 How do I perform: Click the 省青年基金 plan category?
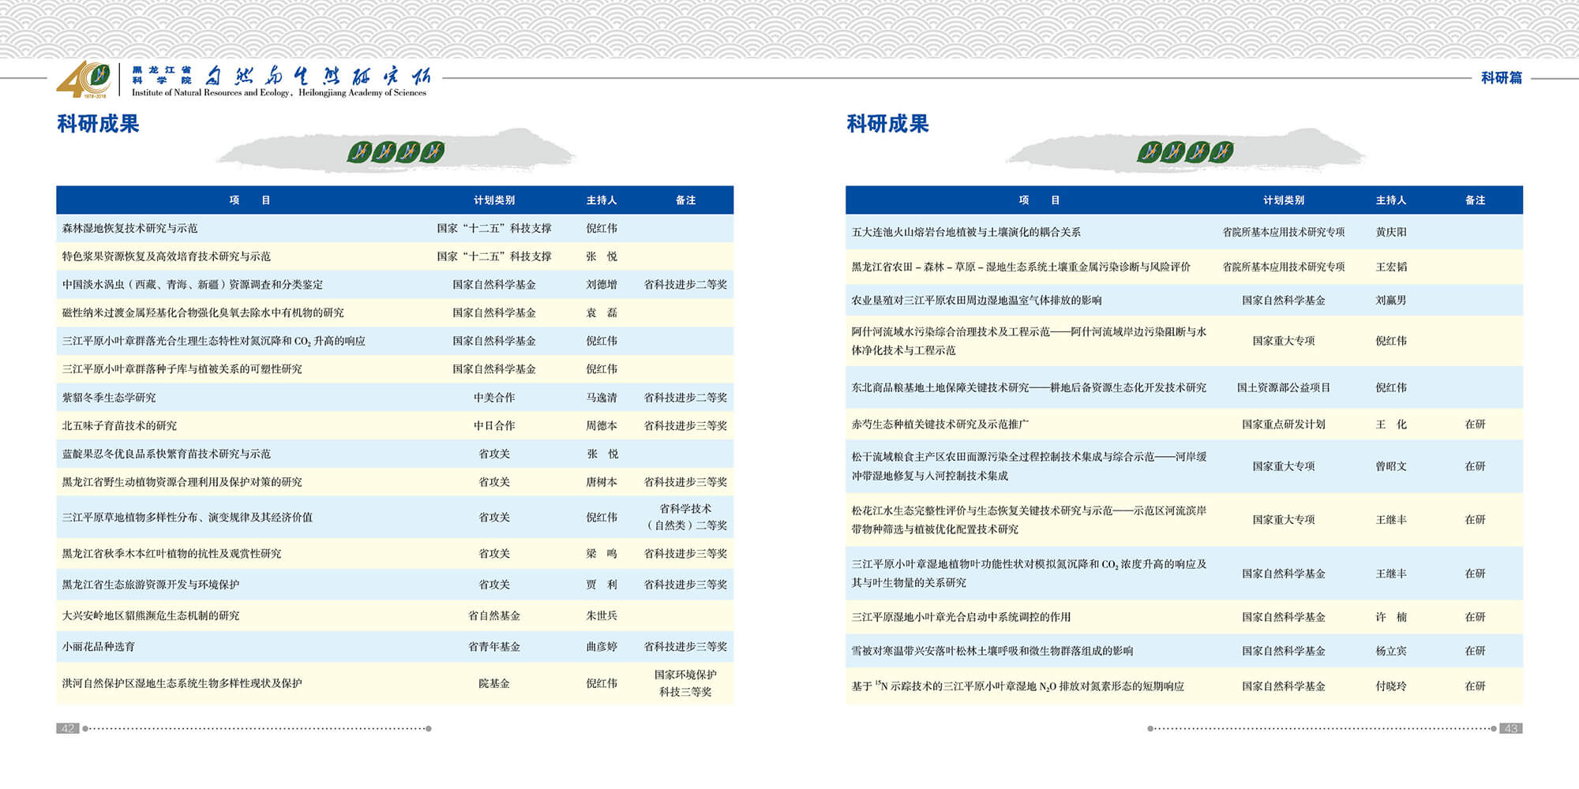tap(494, 646)
